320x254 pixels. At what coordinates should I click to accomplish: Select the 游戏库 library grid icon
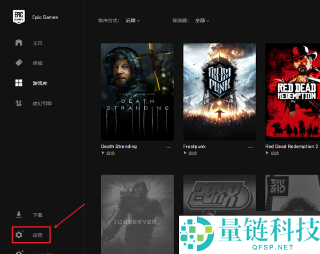(x=19, y=83)
